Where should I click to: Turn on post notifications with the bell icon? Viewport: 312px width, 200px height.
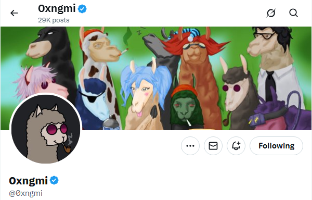(236, 146)
